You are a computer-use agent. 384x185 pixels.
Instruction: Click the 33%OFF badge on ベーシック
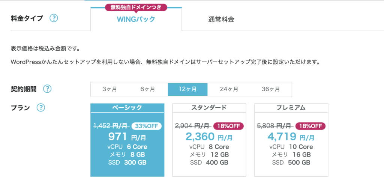pyautogui.click(x=147, y=126)
